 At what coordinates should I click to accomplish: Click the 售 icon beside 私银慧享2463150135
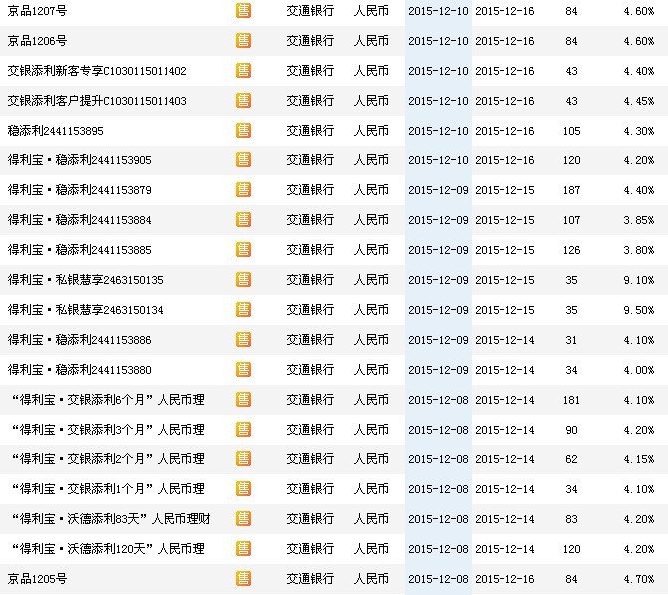click(243, 280)
